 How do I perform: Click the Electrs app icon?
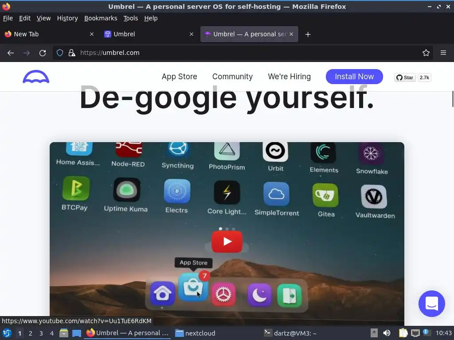[x=177, y=191]
